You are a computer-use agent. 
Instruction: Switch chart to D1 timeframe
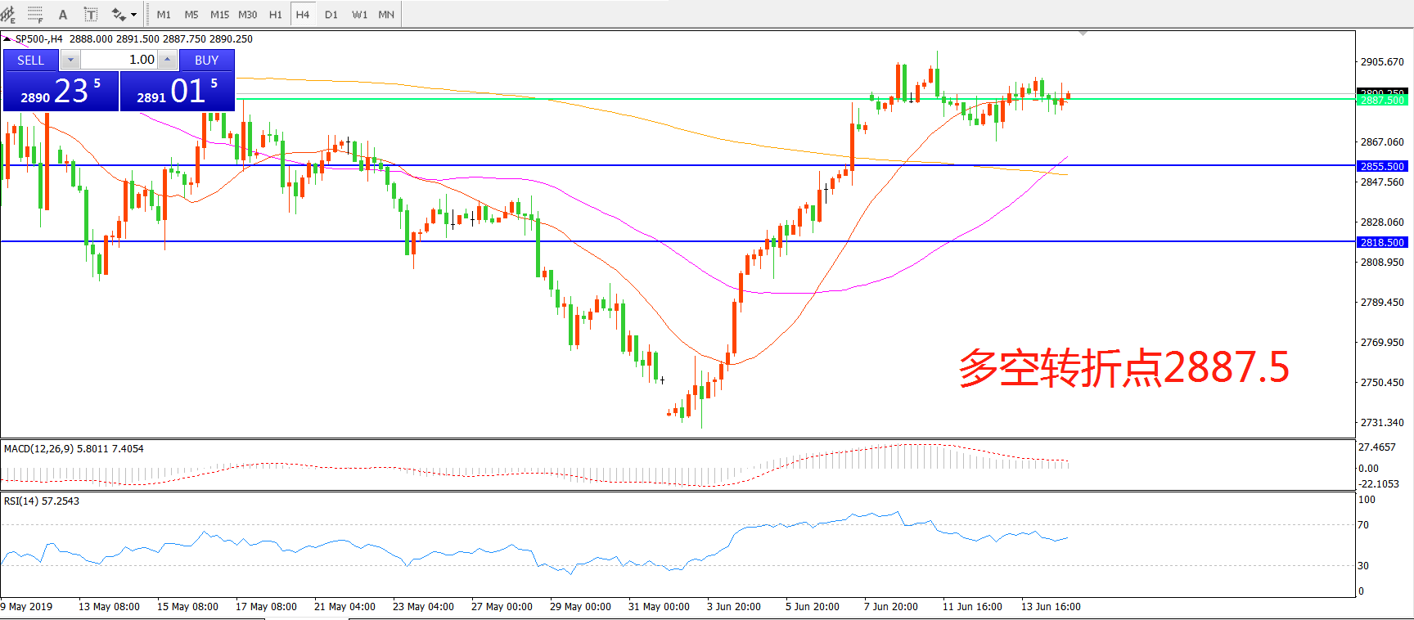pyautogui.click(x=331, y=14)
